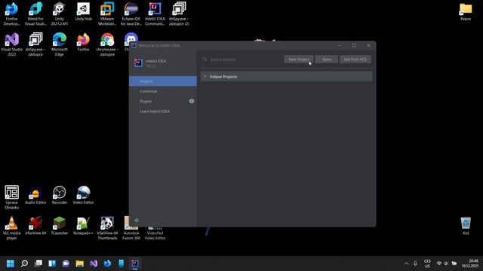483x271 pixels.
Task: Show hidden tray icons chevron
Action: pyautogui.click(x=406, y=263)
